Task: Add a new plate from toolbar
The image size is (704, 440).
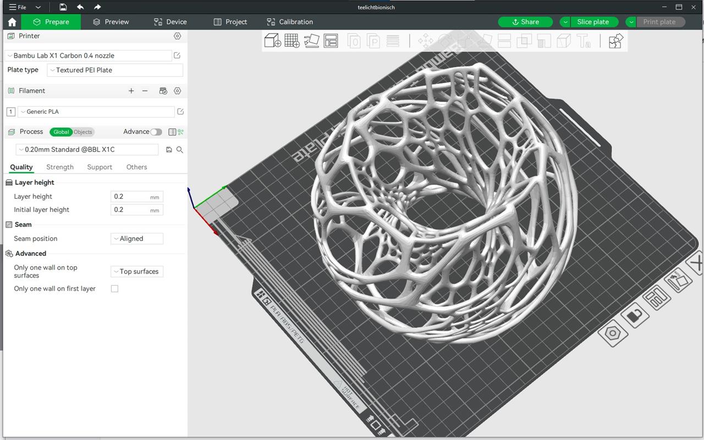Action: tap(292, 41)
